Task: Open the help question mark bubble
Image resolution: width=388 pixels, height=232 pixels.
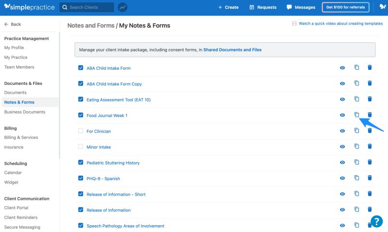Action: (377, 221)
